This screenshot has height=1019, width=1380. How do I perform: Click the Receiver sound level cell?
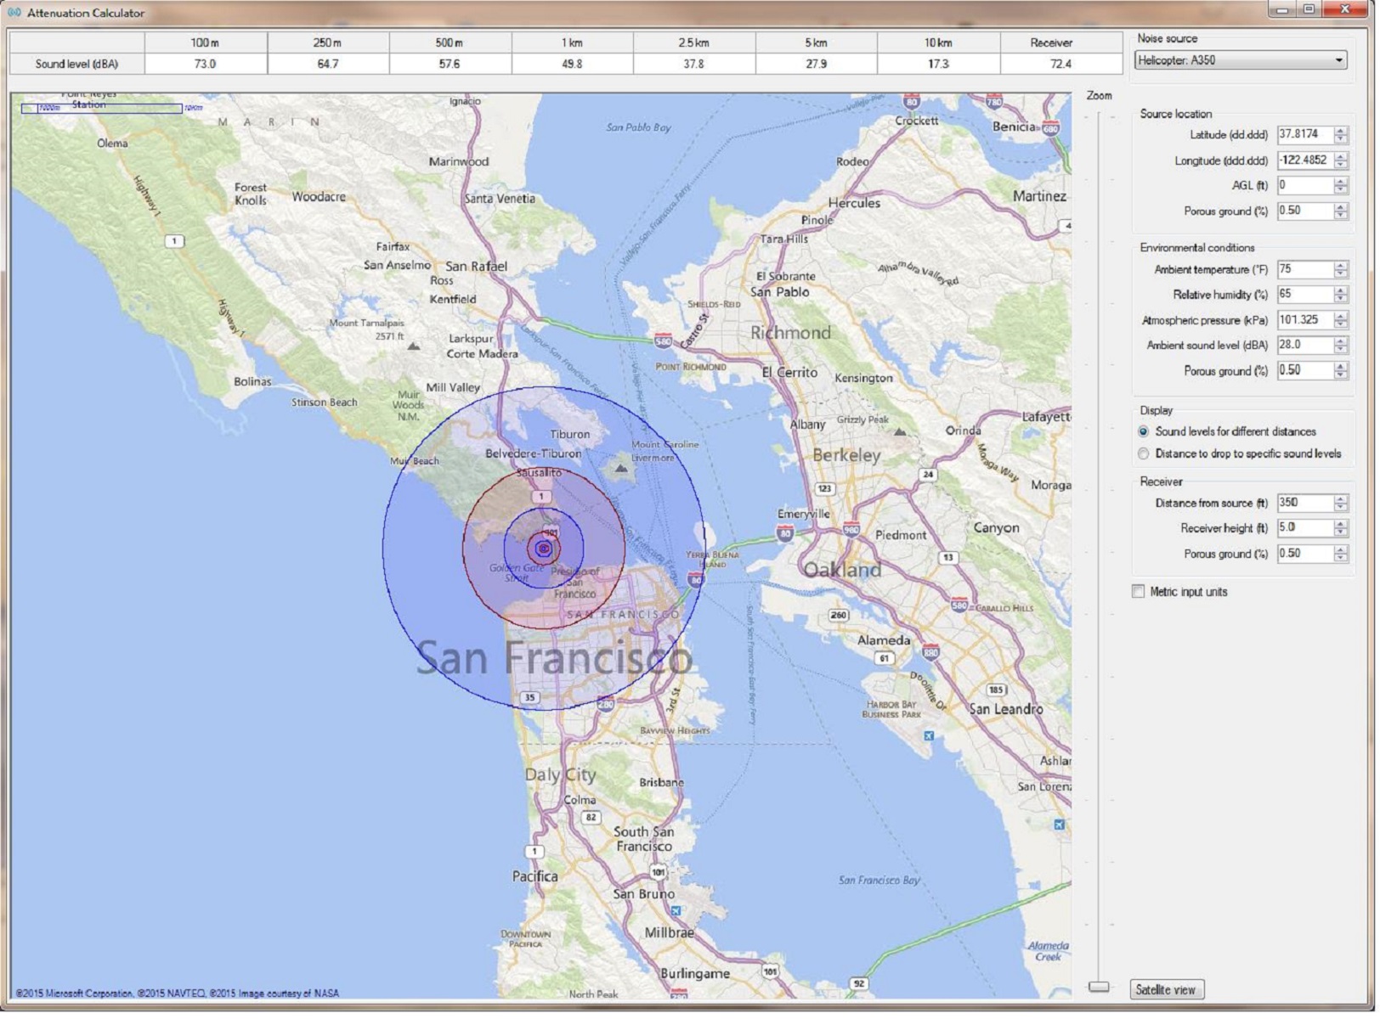[1060, 65]
